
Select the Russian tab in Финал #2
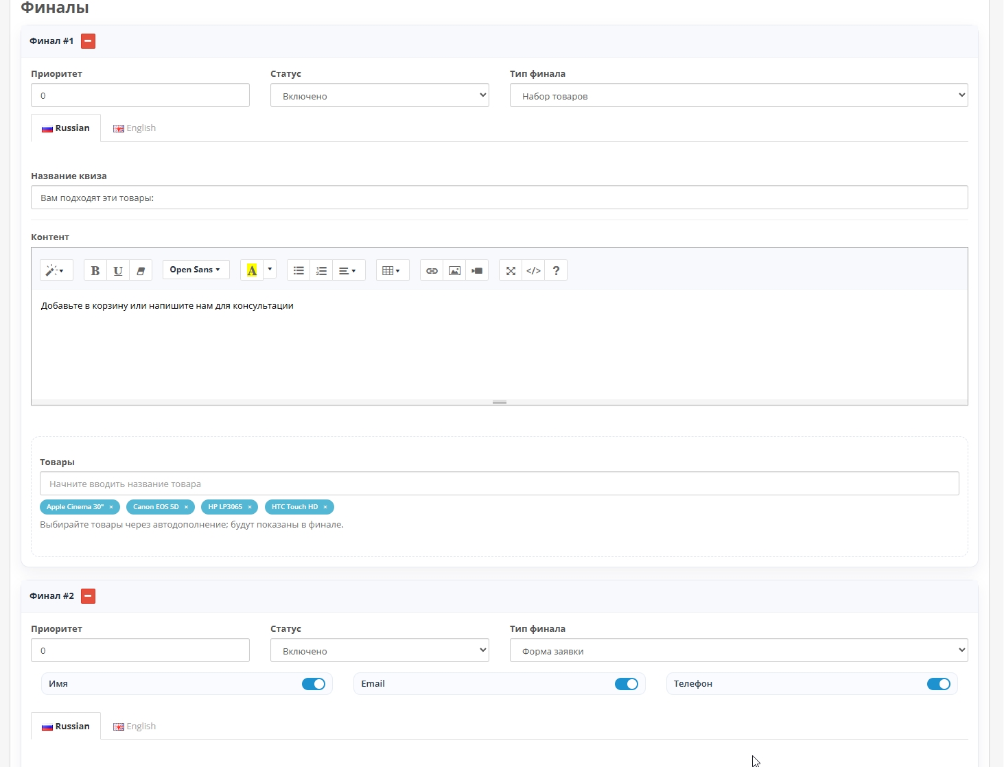click(x=66, y=727)
